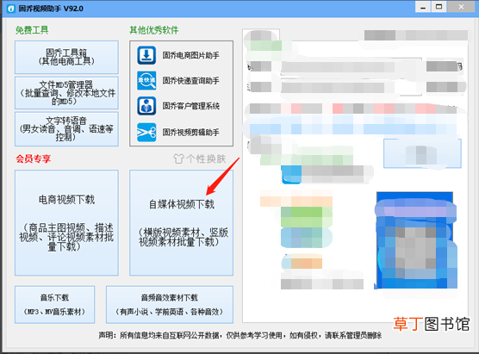Launch 文字转语音 tool
This screenshot has width=479, height=354.
pyautogui.click(x=66, y=129)
